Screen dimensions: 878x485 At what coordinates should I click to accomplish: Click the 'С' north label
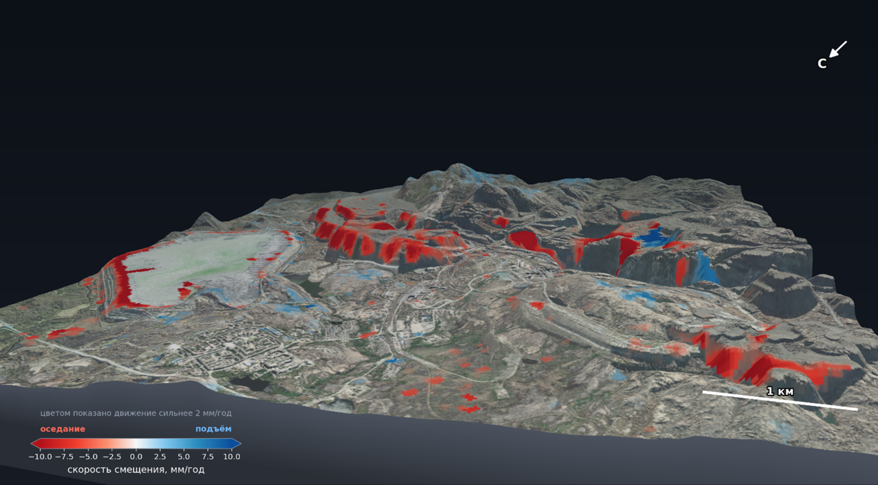tap(822, 64)
